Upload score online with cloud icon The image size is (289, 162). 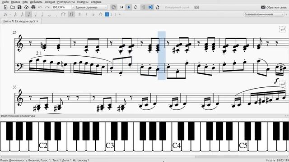(26, 7)
